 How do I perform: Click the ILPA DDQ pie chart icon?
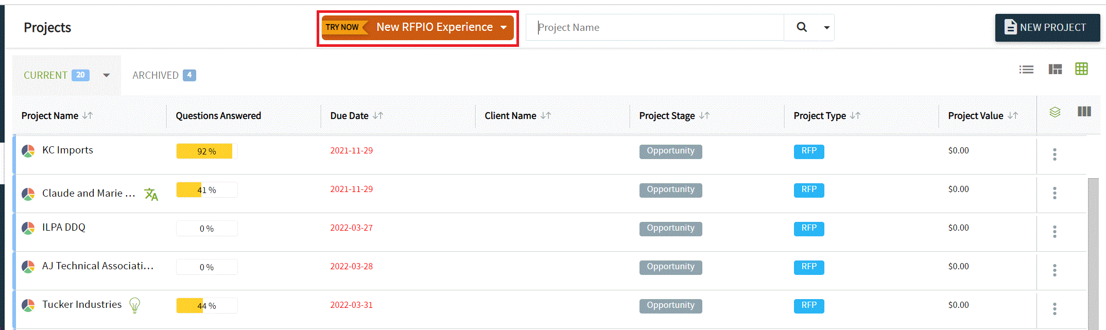[28, 228]
